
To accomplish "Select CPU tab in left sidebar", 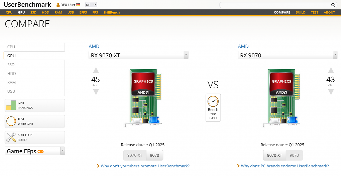I will 34,47.
